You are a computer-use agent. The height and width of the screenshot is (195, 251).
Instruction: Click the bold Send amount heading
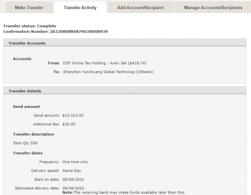[26, 107]
